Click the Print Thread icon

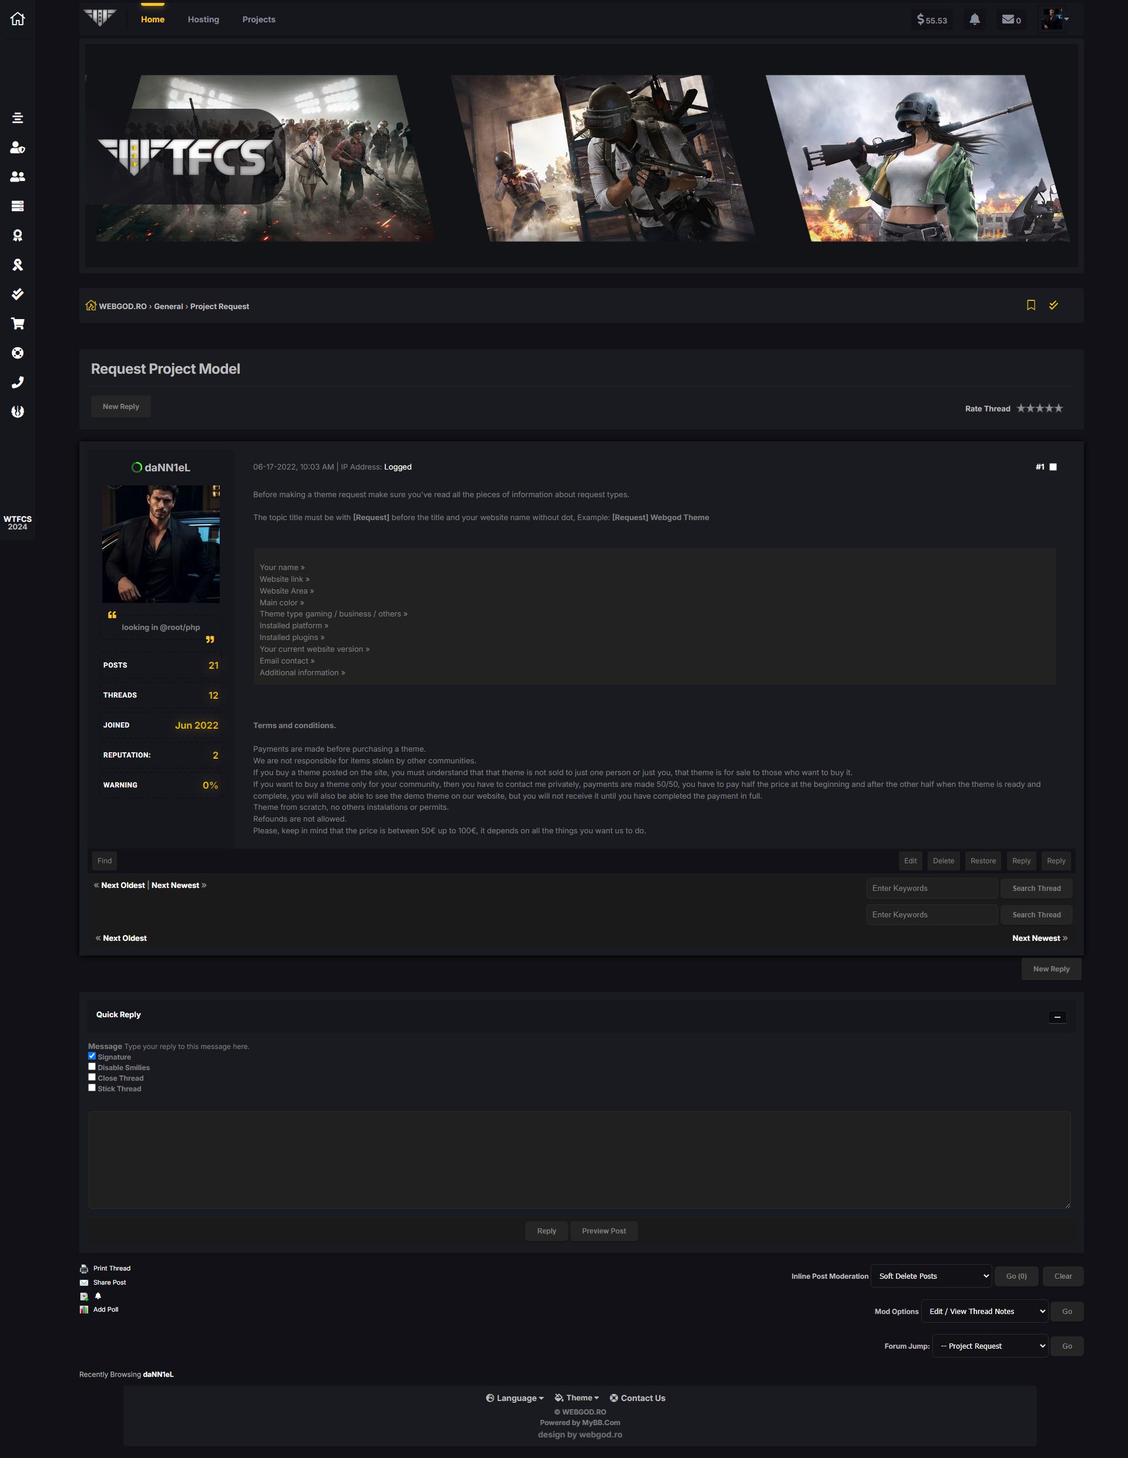pos(84,1268)
